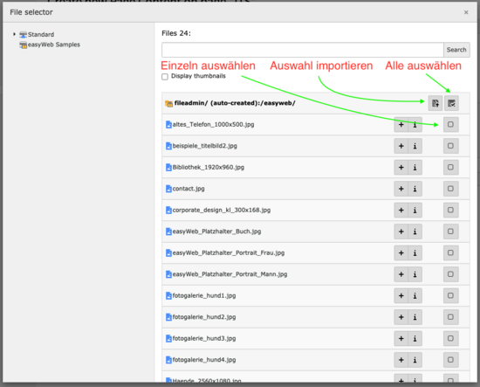Add contact.jpg with plus icon

pos(401,189)
